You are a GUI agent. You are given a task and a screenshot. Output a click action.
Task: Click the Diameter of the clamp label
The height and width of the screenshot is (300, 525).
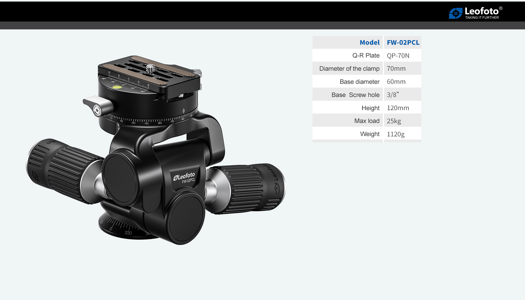click(x=349, y=69)
